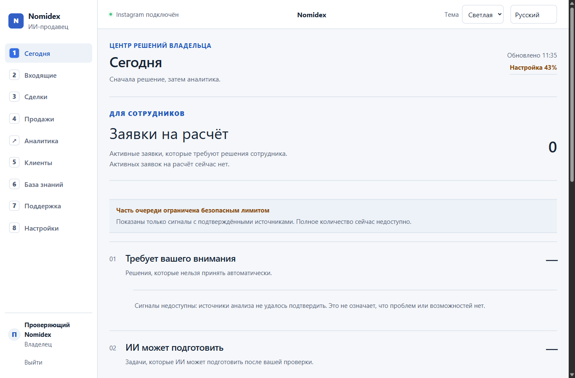Click the "П" user avatar
This screenshot has width=575, height=378.
coord(14,334)
